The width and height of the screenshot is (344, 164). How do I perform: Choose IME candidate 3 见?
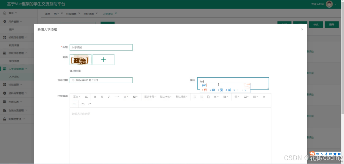(220, 90)
